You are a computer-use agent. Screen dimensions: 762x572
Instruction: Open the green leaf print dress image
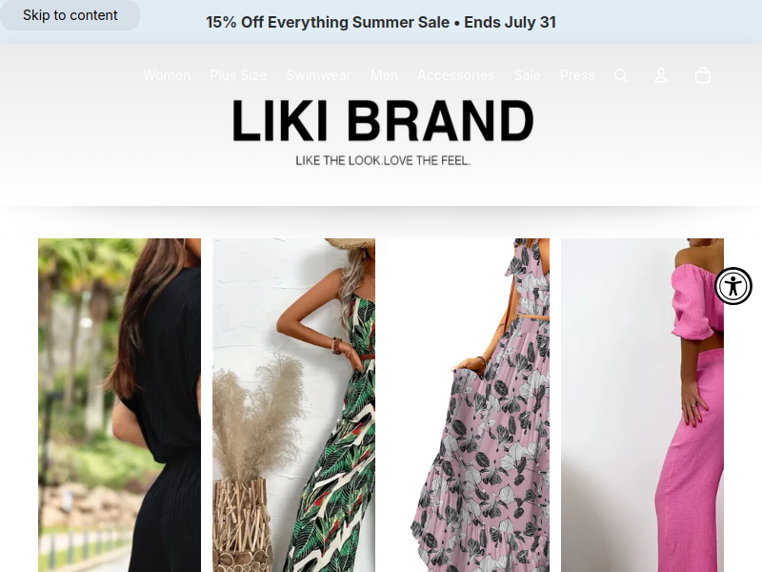293,405
